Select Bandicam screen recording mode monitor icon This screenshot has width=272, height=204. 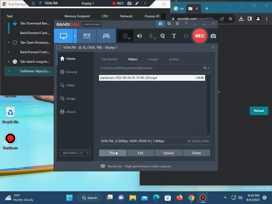pos(63,36)
